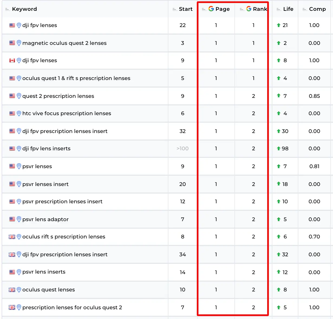
Task: Click US flag beside psvr lenses insert
Action: coord(12,184)
